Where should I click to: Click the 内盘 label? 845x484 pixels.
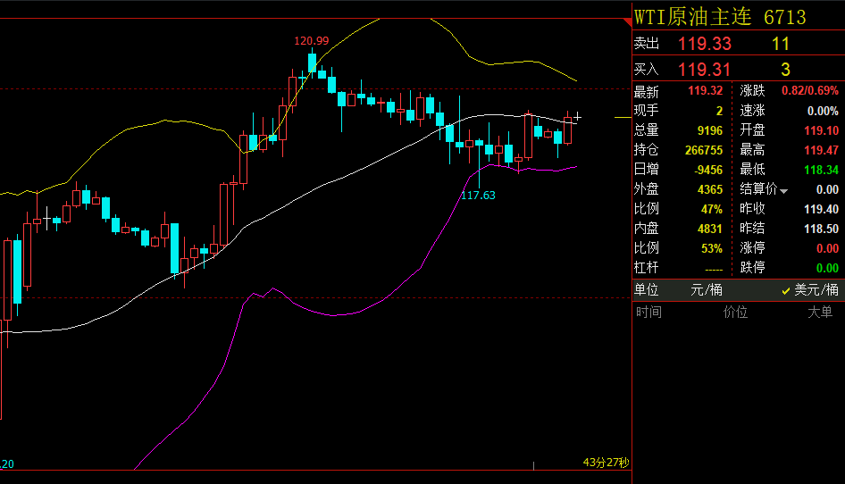[x=646, y=229]
